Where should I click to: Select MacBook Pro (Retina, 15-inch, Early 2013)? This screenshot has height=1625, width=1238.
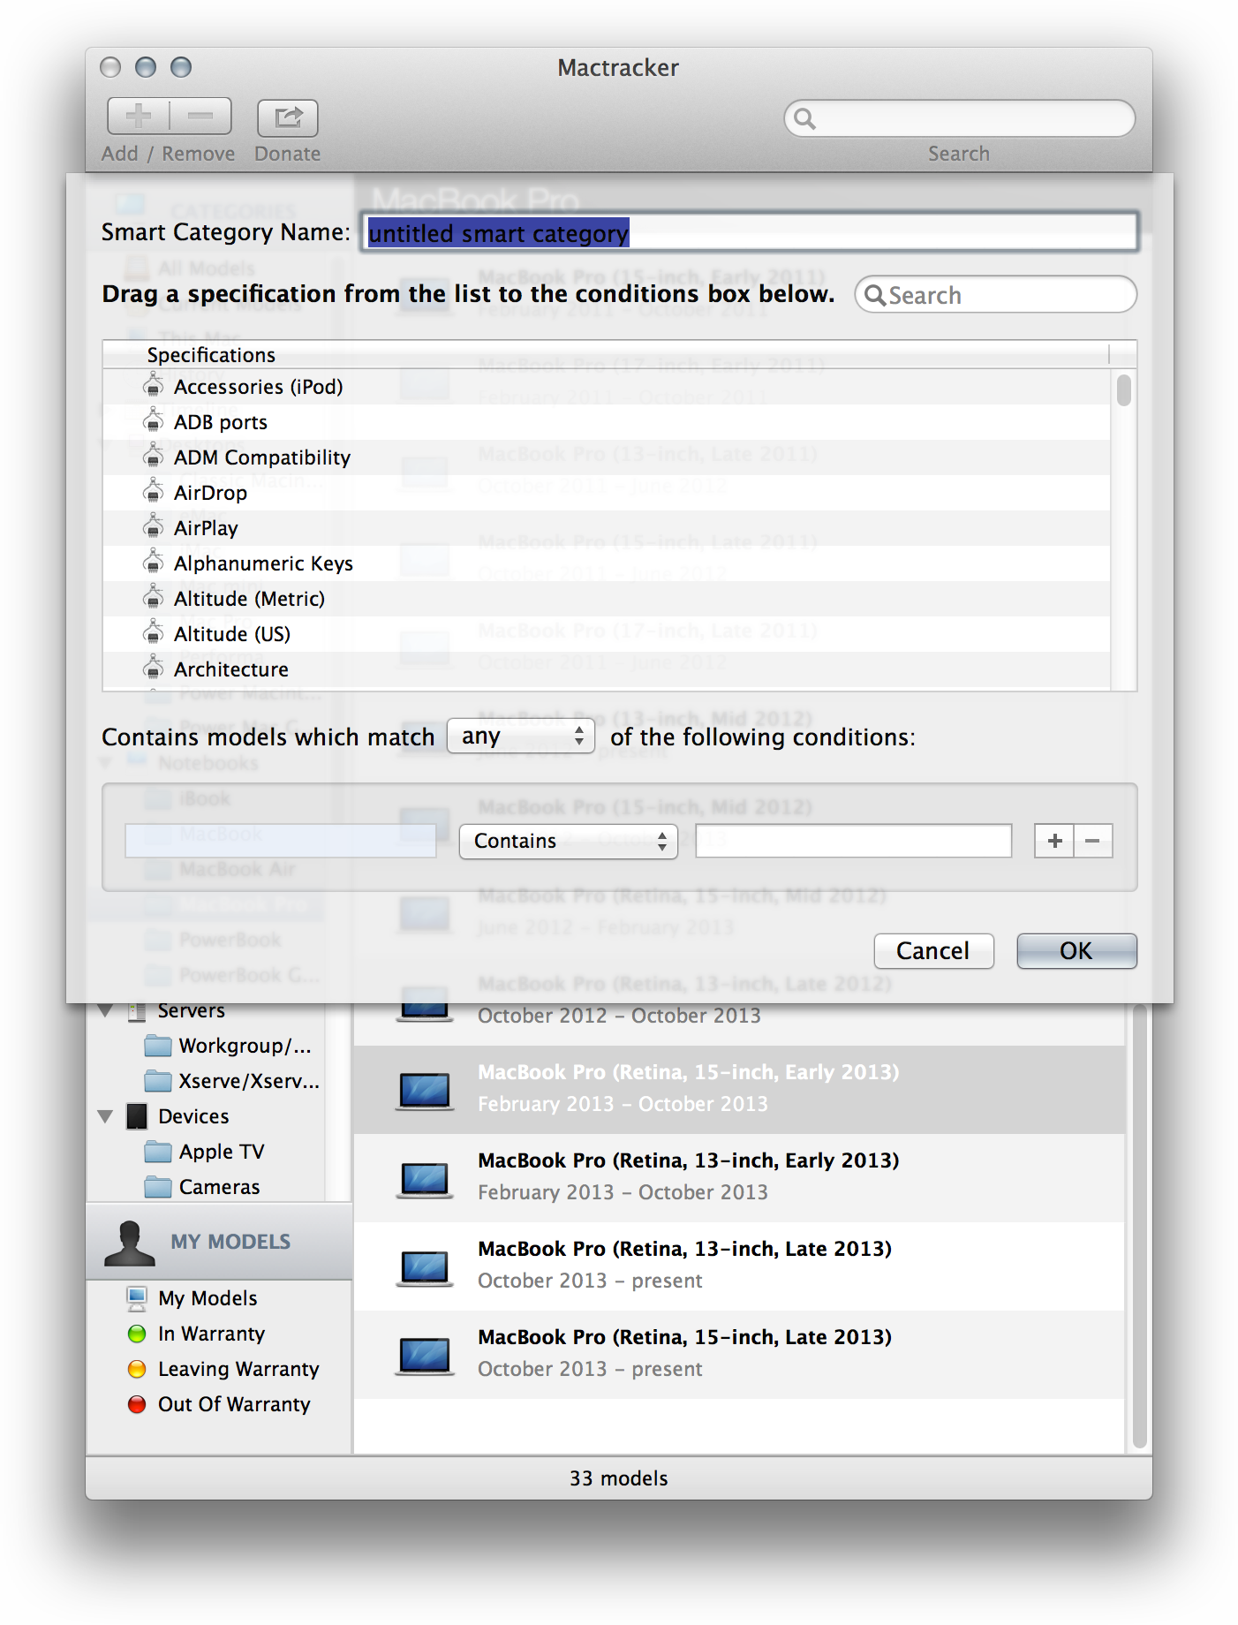pos(739,1090)
